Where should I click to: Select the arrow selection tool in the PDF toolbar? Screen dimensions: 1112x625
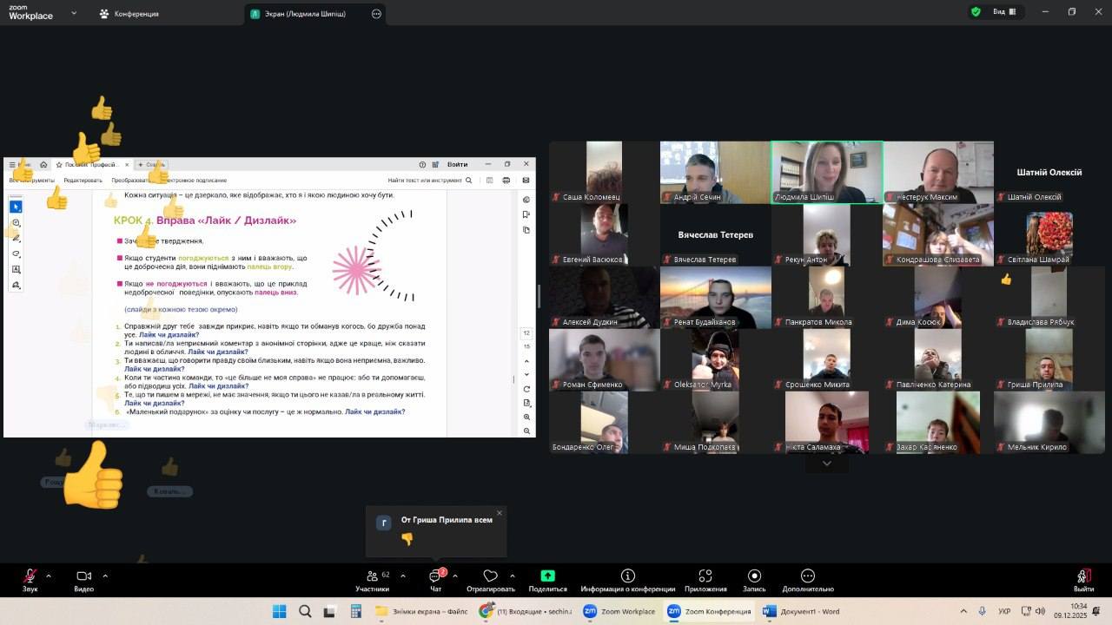(x=16, y=207)
